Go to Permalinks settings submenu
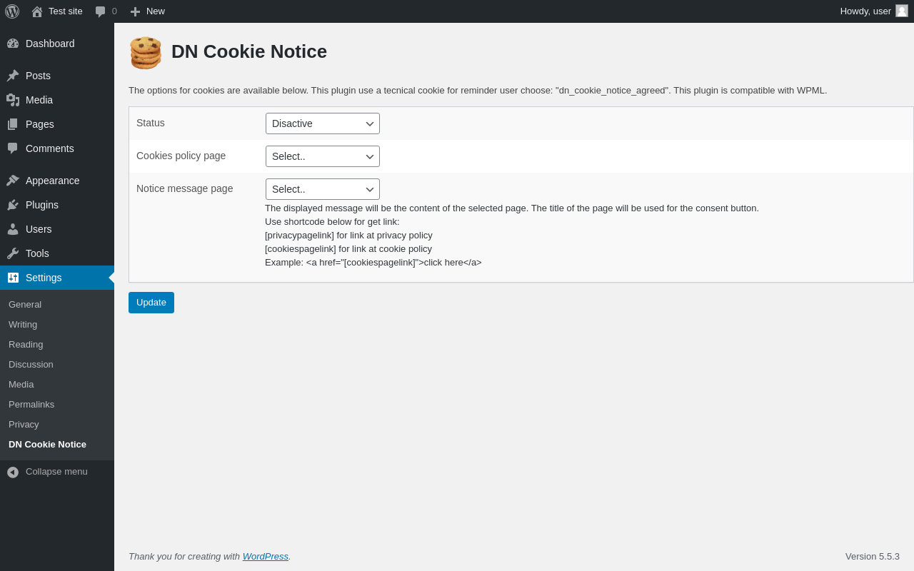The width and height of the screenshot is (914, 571). (x=31, y=404)
